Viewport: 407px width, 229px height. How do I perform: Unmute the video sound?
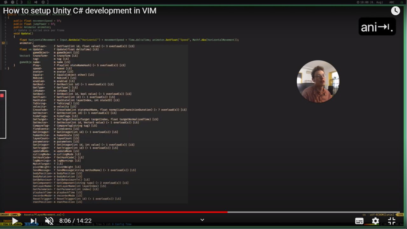click(x=49, y=221)
